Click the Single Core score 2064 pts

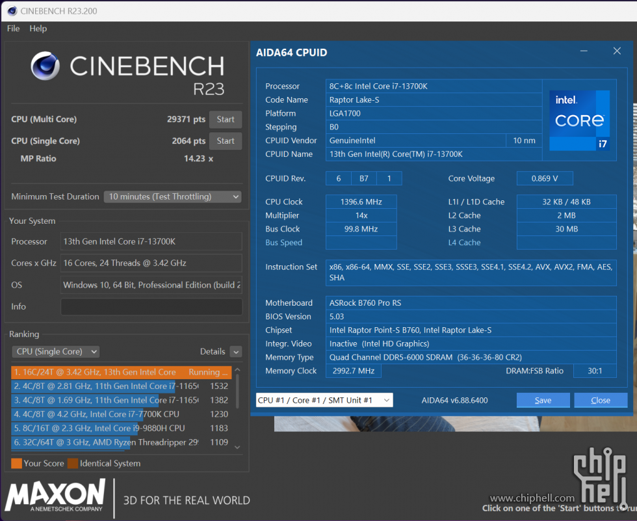(188, 141)
